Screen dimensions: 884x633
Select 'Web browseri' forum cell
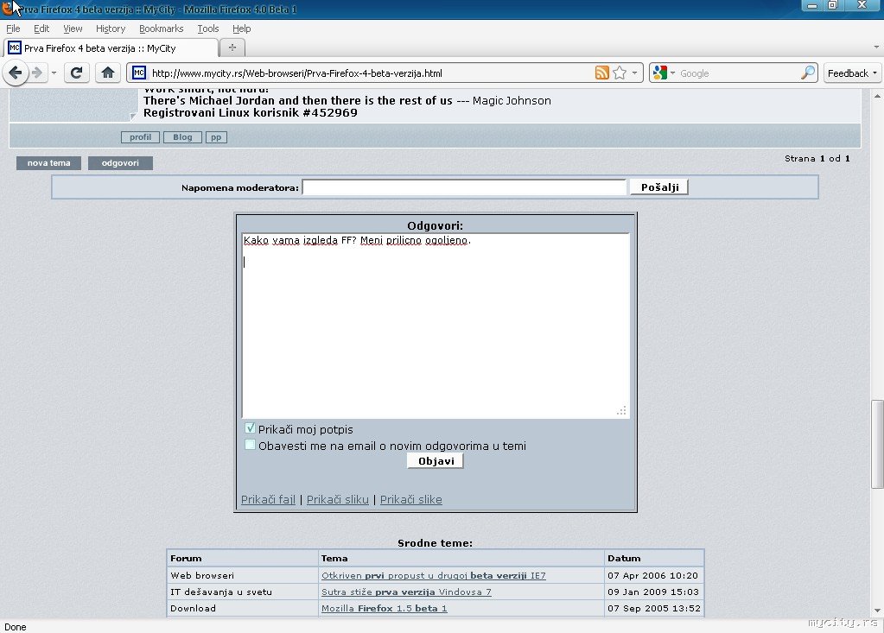pyautogui.click(x=243, y=575)
